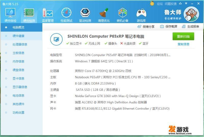Click the SHINELON Computer P65xRP heading
Image resolution: width=204 pixels, height=137 pixels.
106,36
